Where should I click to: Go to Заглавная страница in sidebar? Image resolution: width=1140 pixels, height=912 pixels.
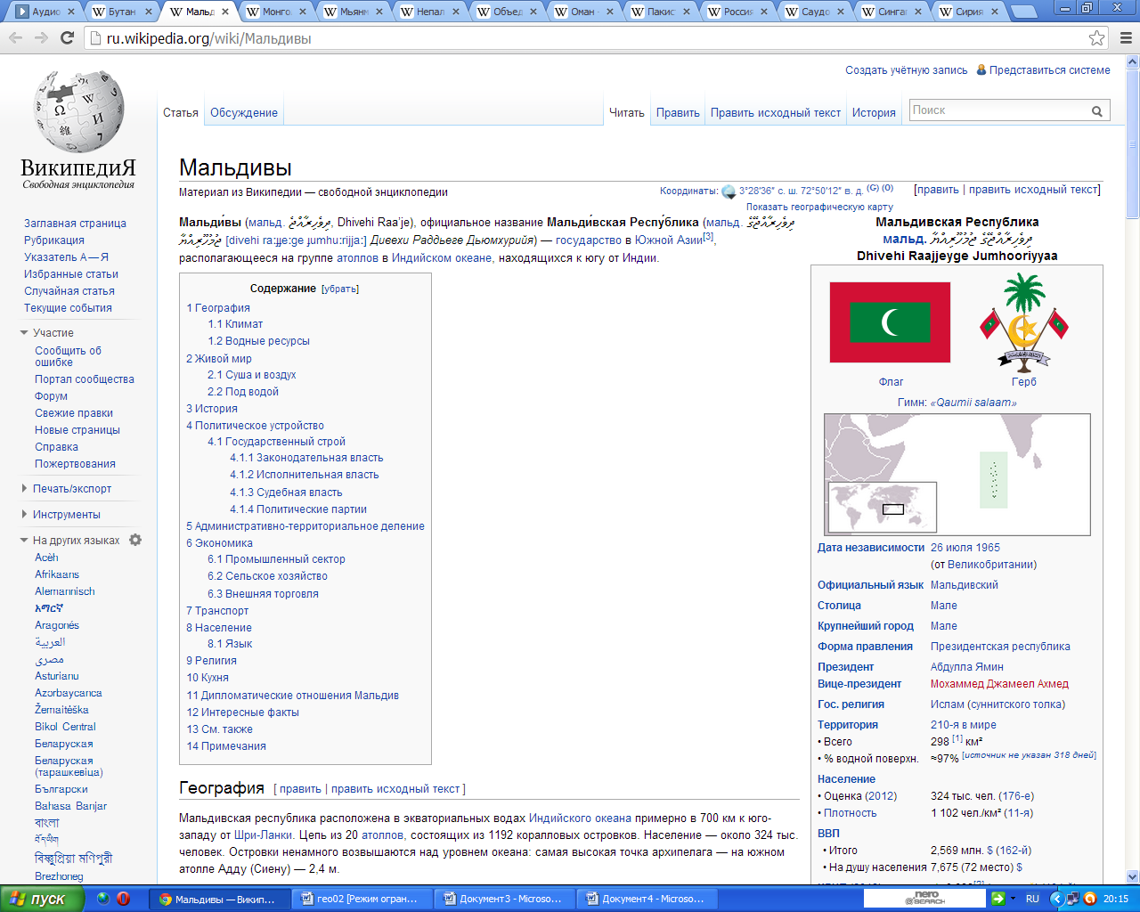coord(75,224)
